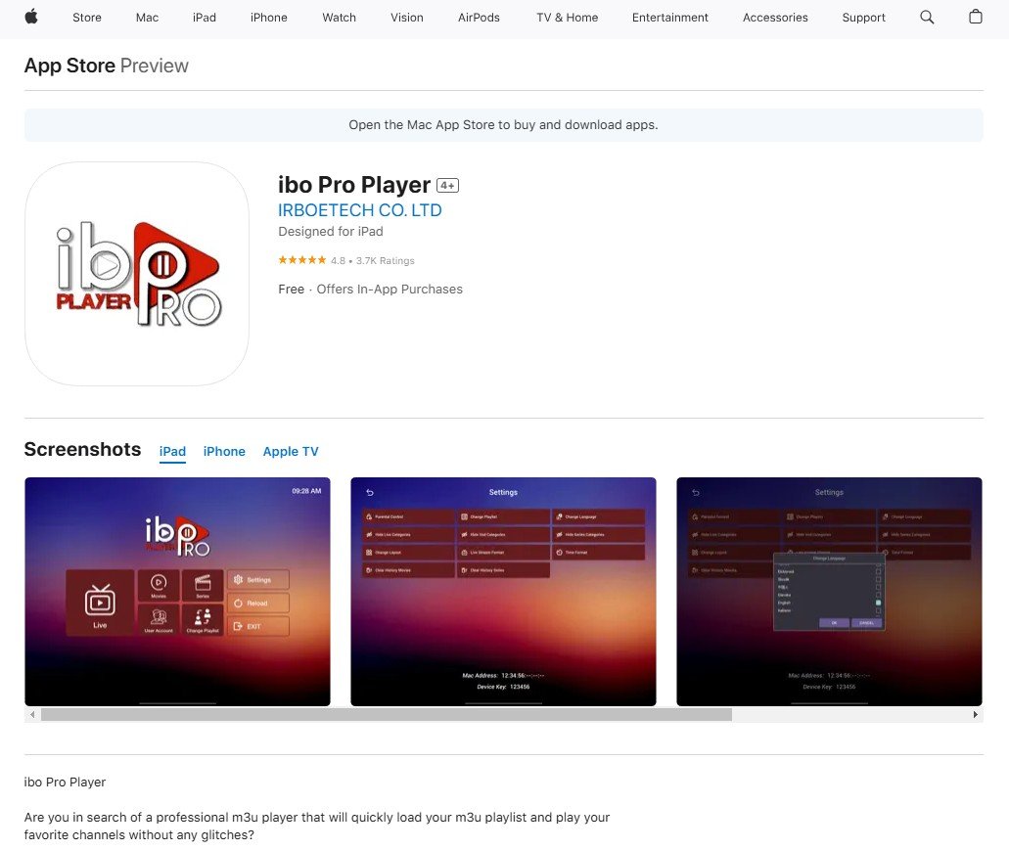Click right arrow of screenshot scrollbar
The width and height of the screenshot is (1009, 850).
click(976, 714)
